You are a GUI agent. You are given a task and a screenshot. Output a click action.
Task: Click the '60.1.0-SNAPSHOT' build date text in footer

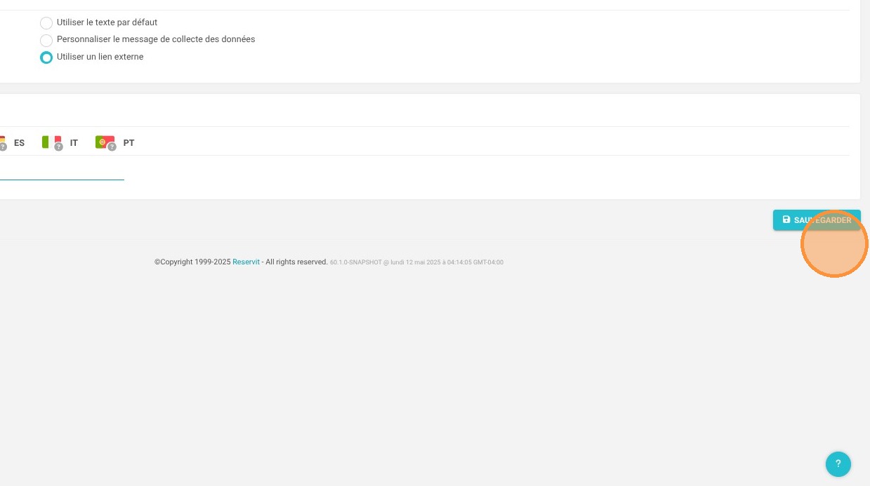[x=416, y=262]
